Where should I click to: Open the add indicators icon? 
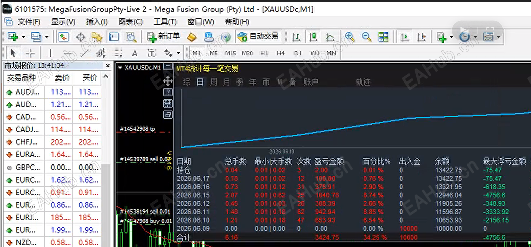pyautogui.click(x=442, y=37)
